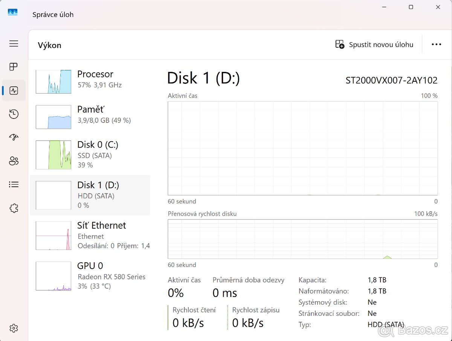Viewport: 452px width, 341px height.
Task: Open Task Manager settings gear
Action: pos(14,328)
